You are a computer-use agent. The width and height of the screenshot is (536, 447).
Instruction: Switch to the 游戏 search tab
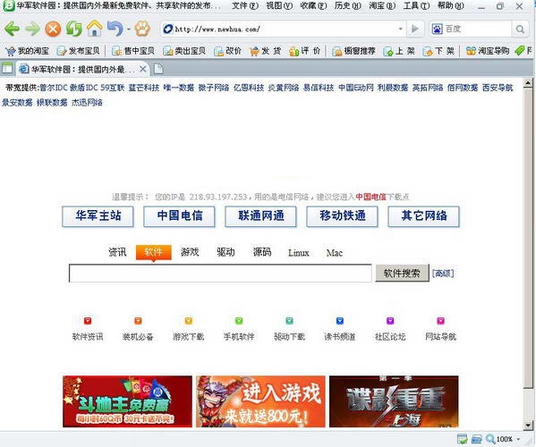[190, 252]
